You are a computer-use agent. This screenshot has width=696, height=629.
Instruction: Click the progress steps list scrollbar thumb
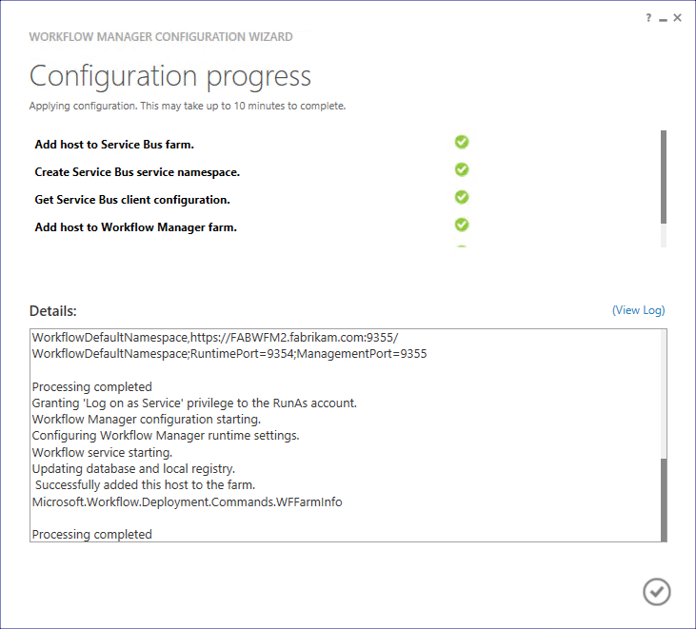pyautogui.click(x=664, y=177)
